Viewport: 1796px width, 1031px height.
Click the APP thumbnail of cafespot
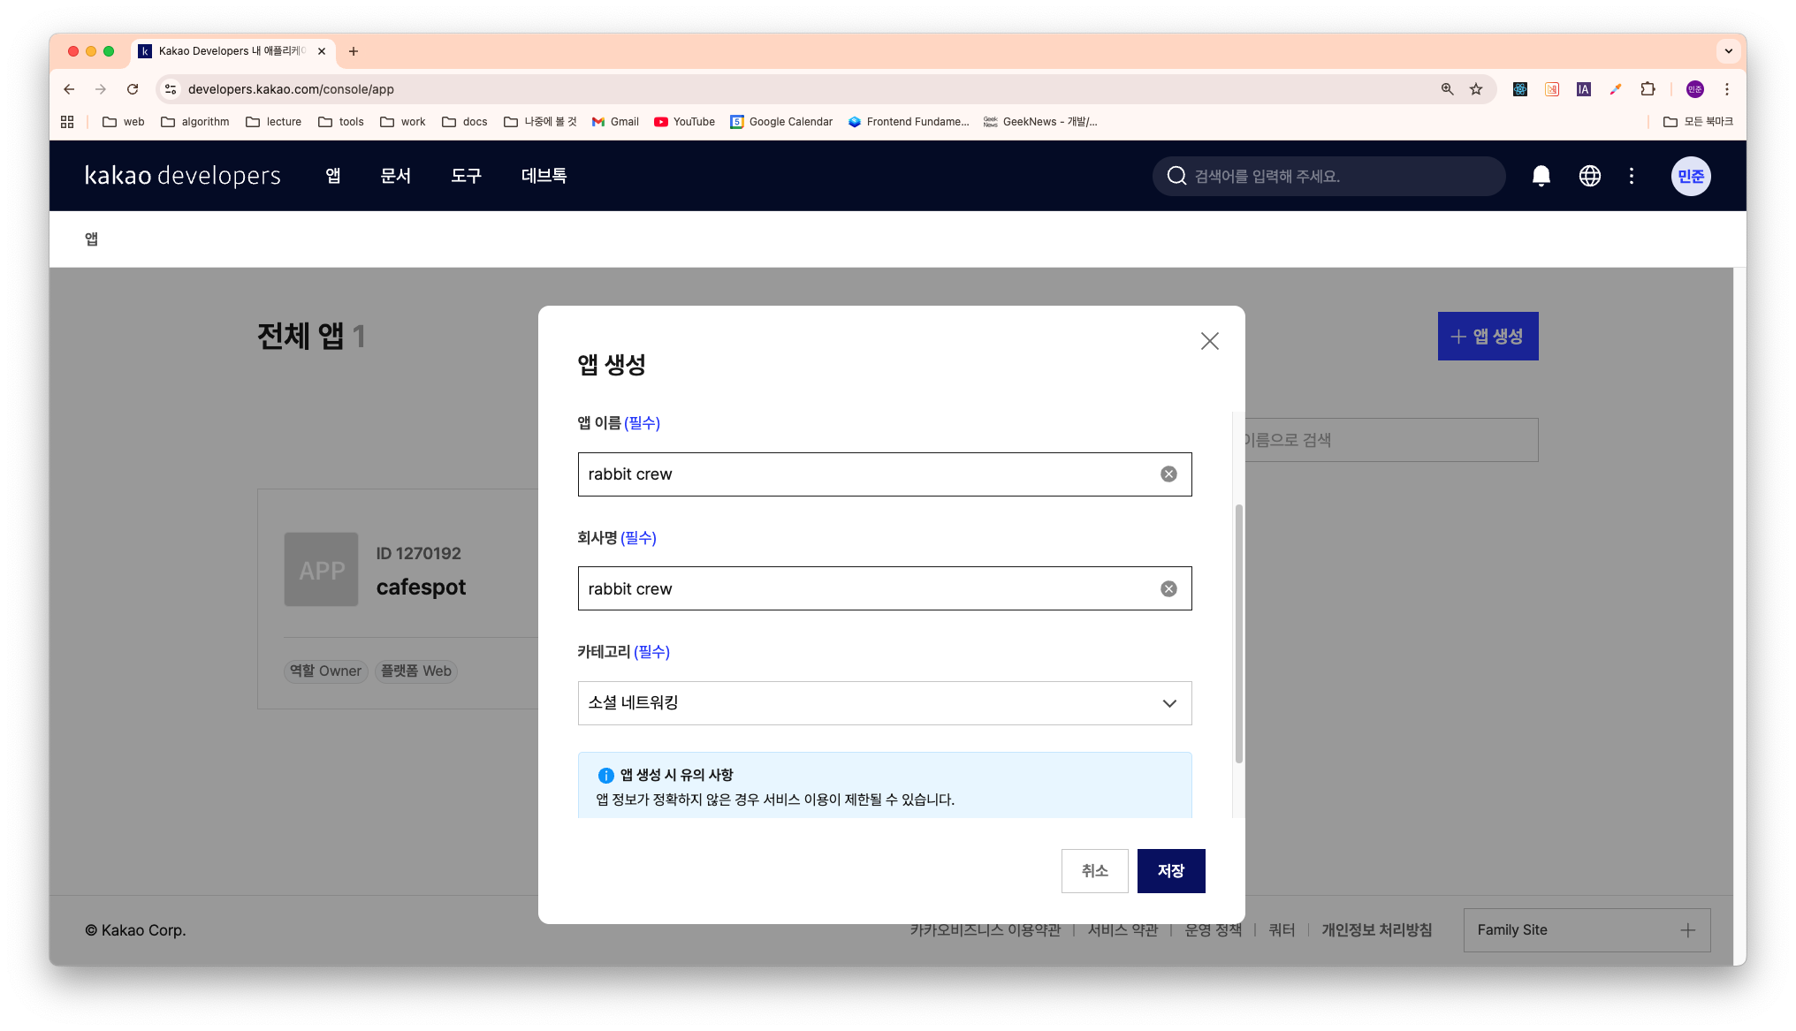[x=321, y=570]
